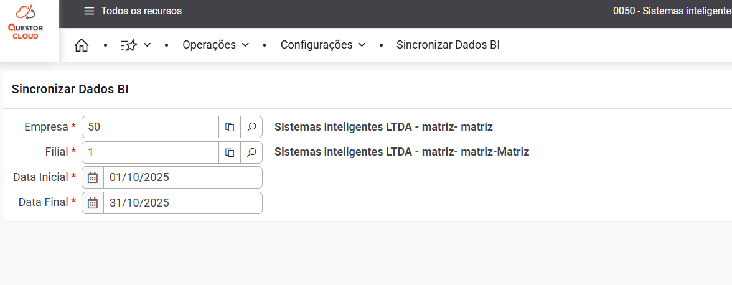
Task: Click the Data Inicial date field
Action: pyautogui.click(x=182, y=177)
